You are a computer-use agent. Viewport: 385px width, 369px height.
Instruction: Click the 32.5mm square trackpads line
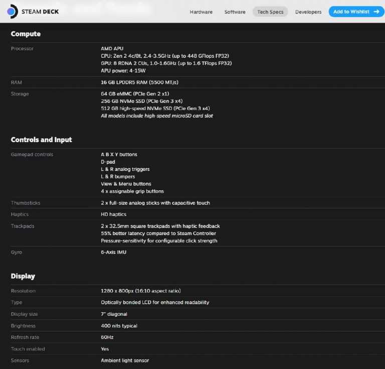click(160, 226)
